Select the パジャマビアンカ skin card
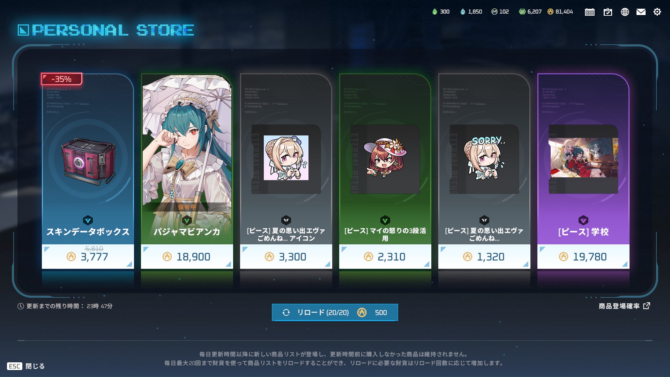 pos(187,171)
